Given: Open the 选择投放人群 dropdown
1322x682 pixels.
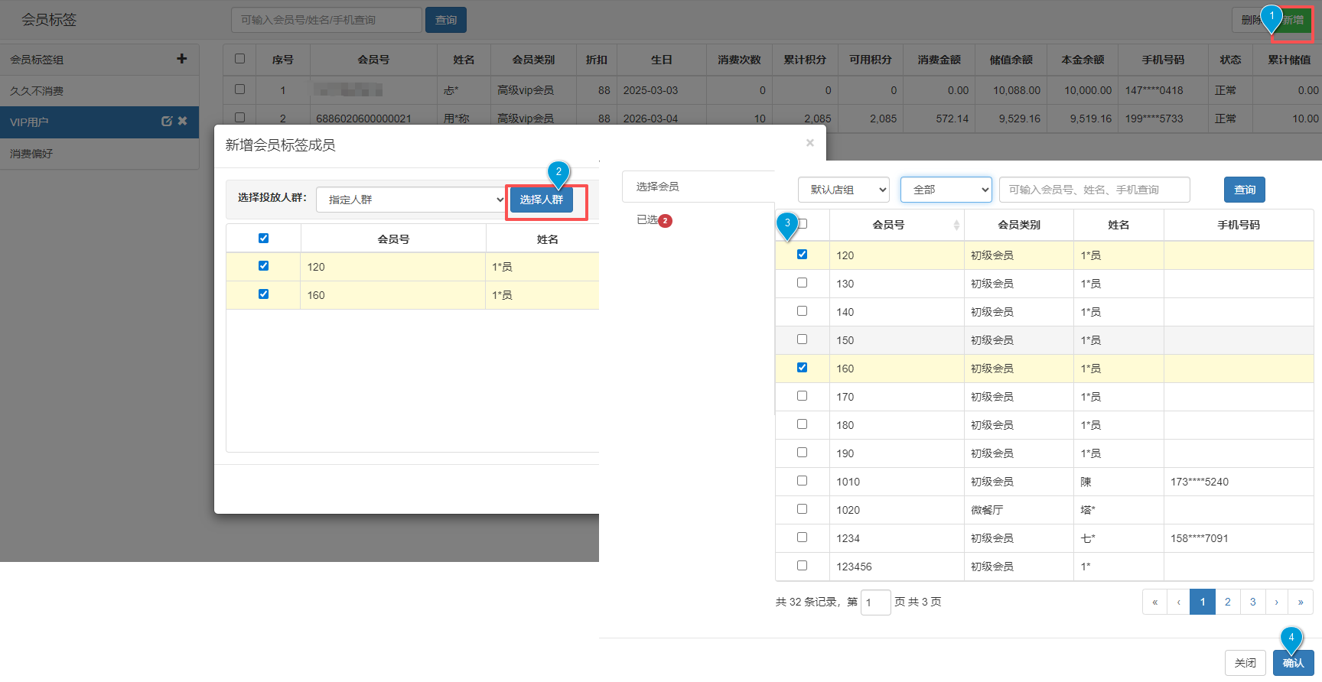Looking at the screenshot, I should [x=411, y=200].
